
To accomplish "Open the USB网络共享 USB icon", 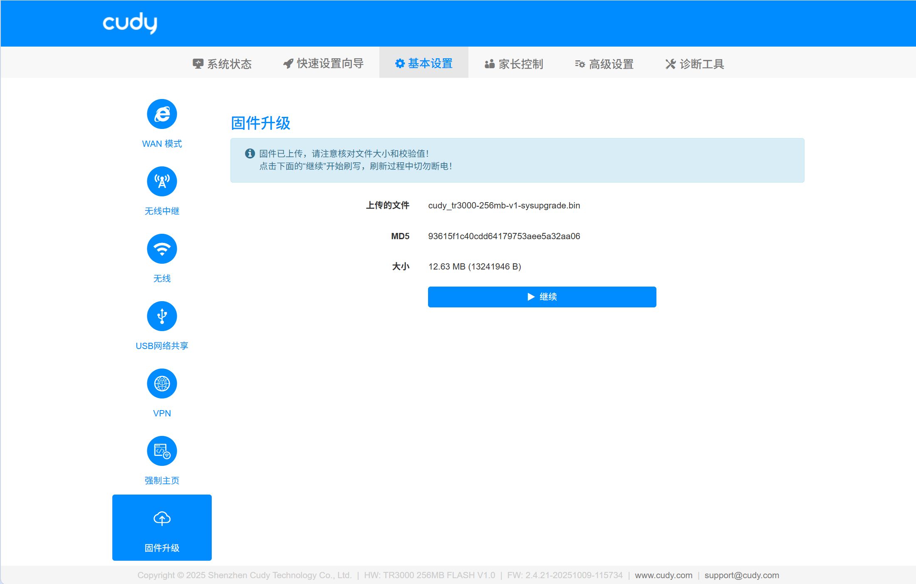I will (x=162, y=316).
